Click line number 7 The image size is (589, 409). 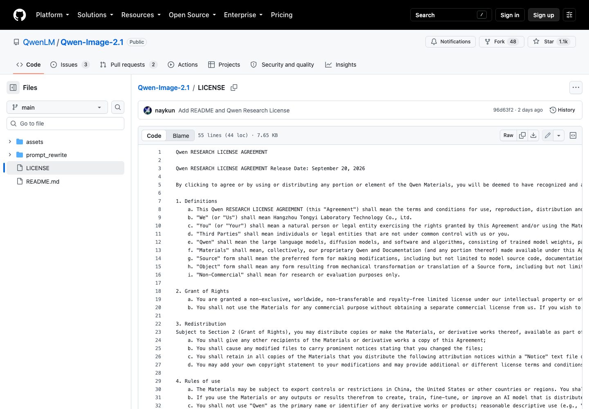[x=160, y=201]
